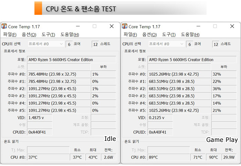Click thread count 12 field in Idle window
Image resolution: width=241 pixels, height=166 pixels.
(x=95, y=44)
